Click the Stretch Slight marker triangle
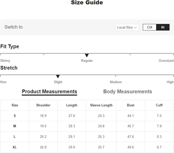 (58, 76)
